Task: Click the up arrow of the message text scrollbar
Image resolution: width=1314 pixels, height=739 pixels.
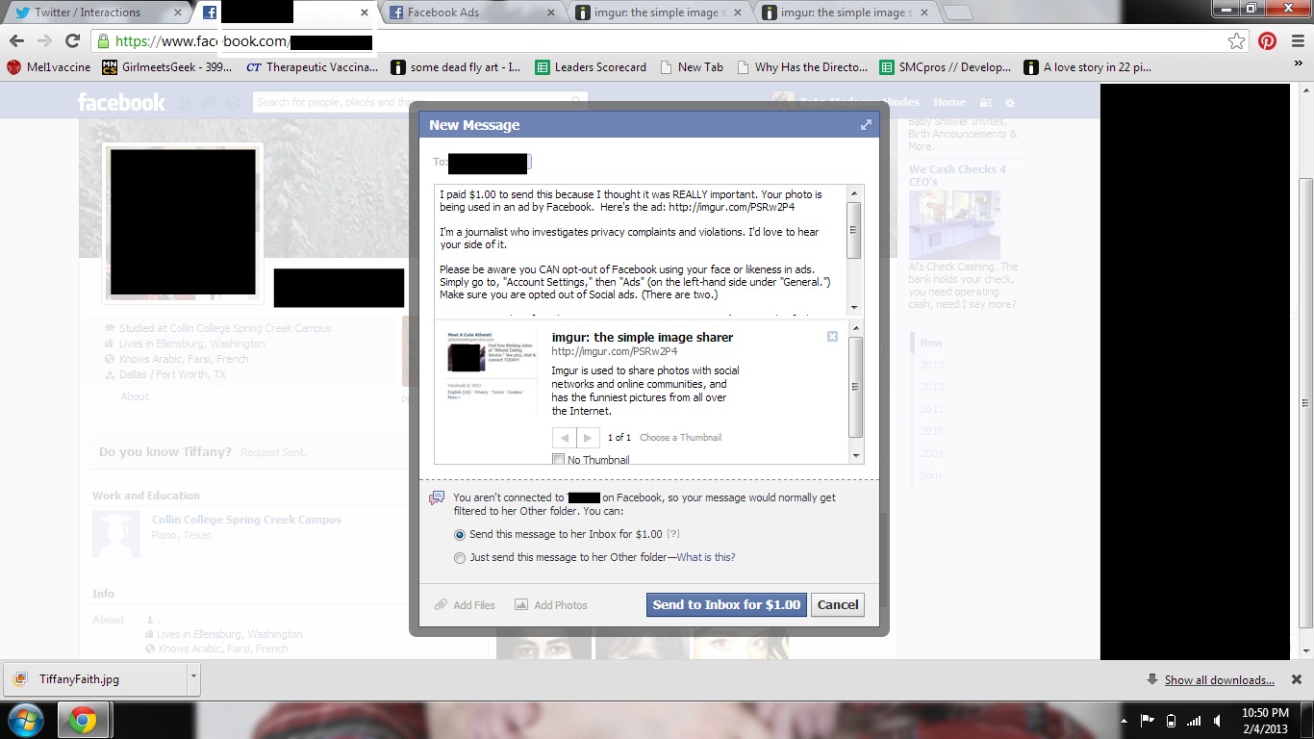Action: pyautogui.click(x=854, y=192)
